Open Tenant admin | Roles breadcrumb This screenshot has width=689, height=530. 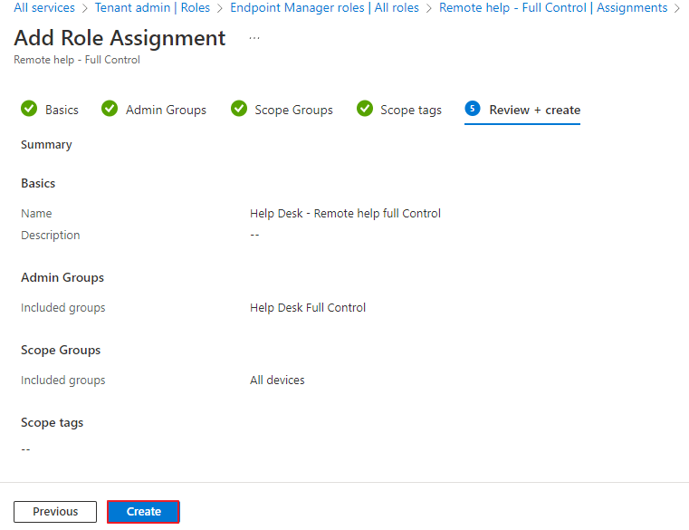point(152,8)
